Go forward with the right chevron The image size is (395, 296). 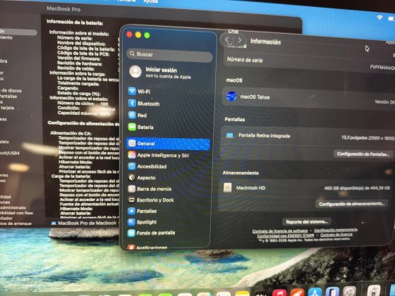239,40
